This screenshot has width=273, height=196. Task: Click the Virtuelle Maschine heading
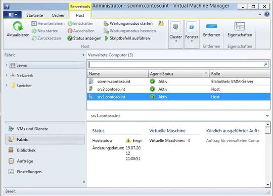[167, 131]
